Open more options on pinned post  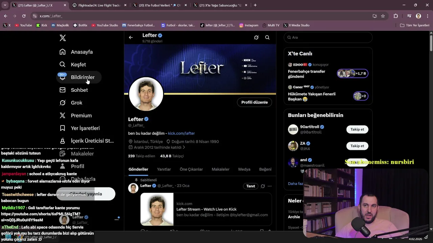point(270,186)
